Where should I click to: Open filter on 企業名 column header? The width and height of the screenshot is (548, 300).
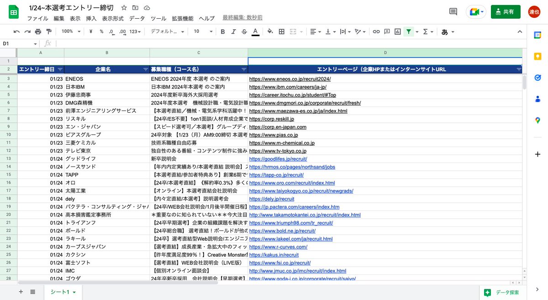146,69
